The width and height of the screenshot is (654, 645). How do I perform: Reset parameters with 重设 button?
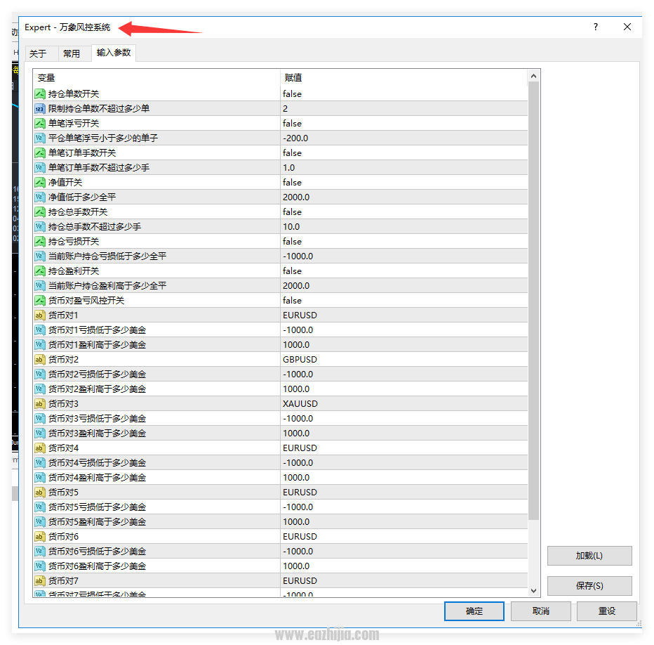click(x=607, y=611)
